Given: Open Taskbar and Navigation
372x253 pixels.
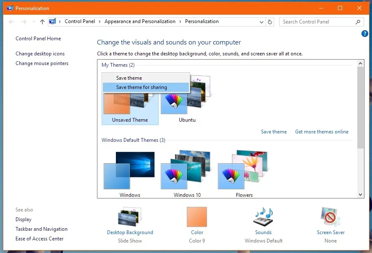Looking at the screenshot, I should coord(42,229).
